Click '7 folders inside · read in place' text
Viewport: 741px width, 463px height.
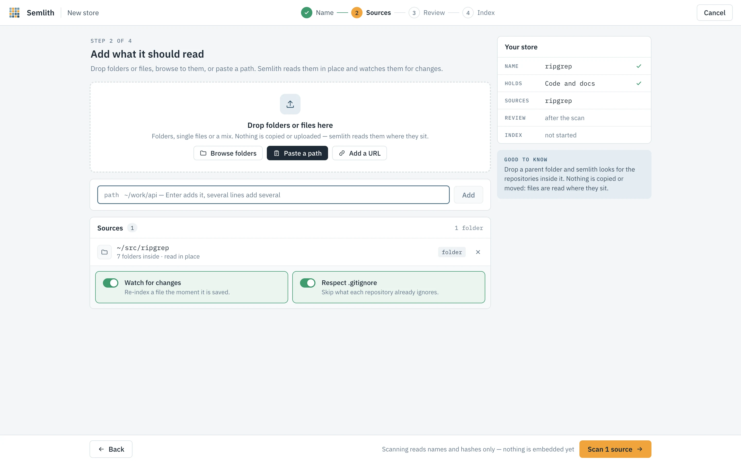pos(158,256)
